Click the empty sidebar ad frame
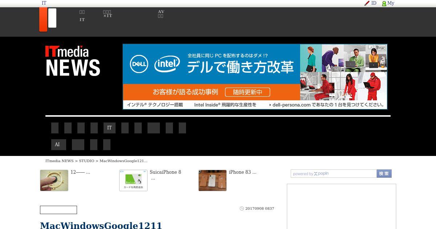This screenshot has height=229, width=436. click(x=342, y=206)
